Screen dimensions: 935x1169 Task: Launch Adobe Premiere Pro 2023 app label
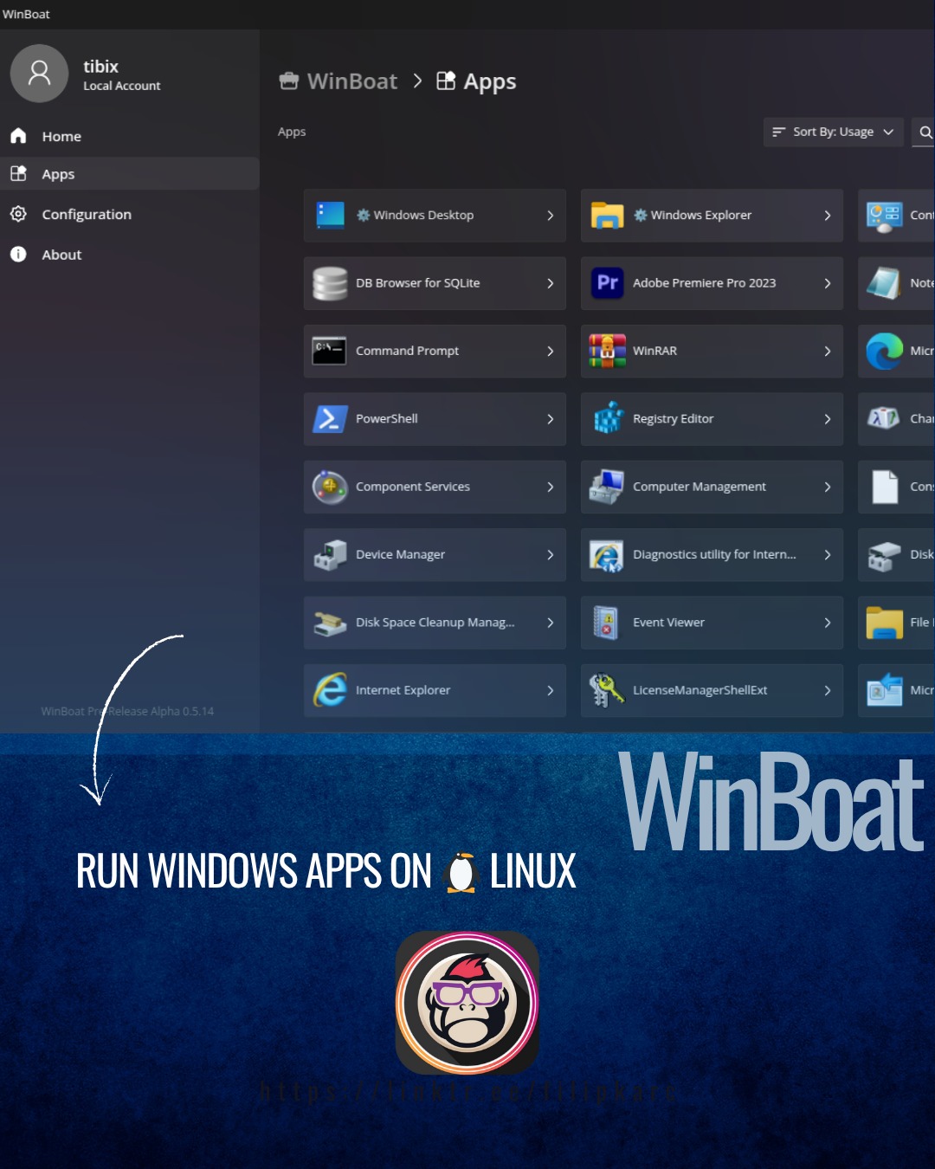pos(704,283)
